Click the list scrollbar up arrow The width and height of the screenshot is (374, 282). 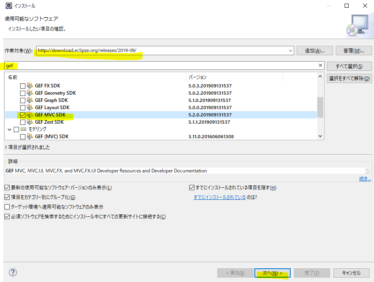click(x=320, y=77)
